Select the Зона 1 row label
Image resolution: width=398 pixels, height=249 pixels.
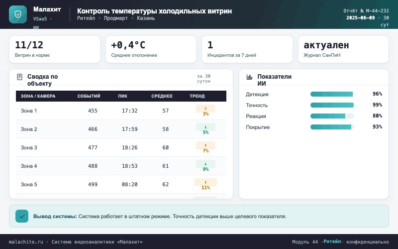coord(29,111)
